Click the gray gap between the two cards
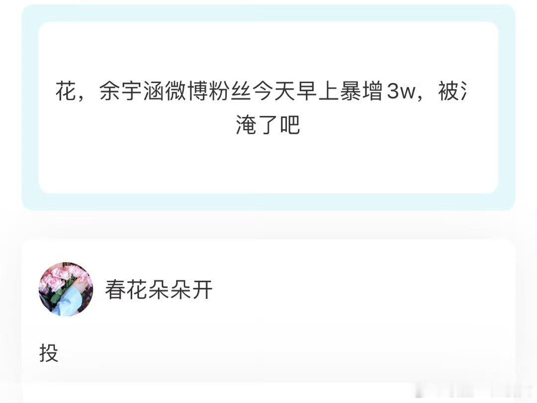This screenshot has width=537, height=403. (x=268, y=225)
